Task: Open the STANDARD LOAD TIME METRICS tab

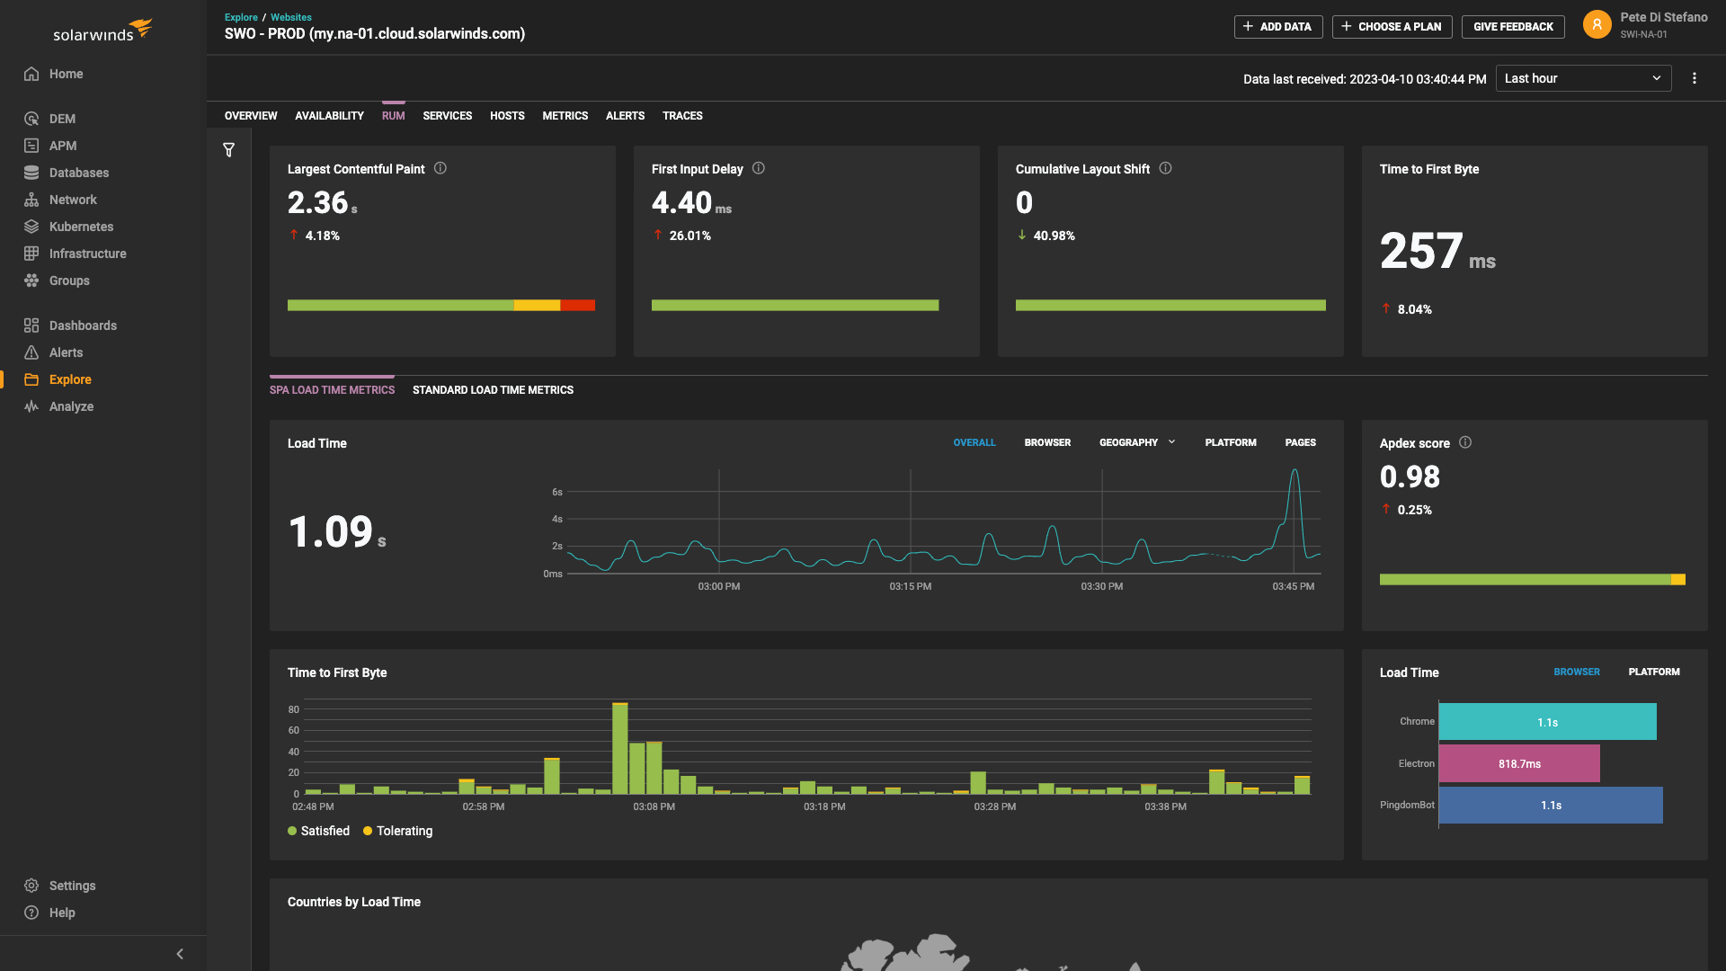Action: pyautogui.click(x=493, y=389)
